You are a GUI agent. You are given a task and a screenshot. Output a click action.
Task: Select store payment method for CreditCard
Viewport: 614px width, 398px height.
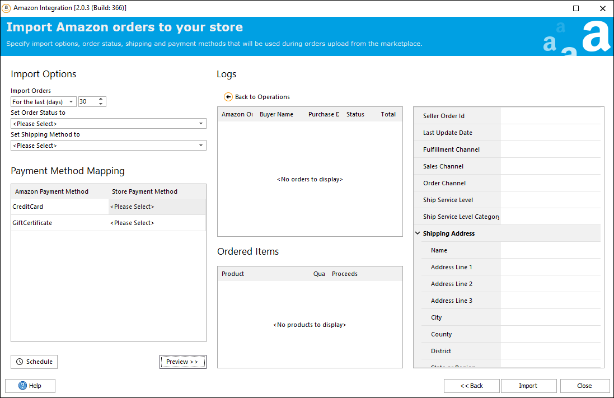tap(157, 207)
